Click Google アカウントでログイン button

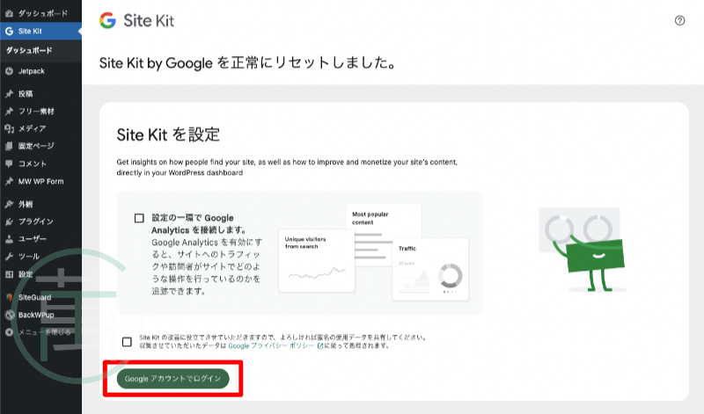[172, 379]
